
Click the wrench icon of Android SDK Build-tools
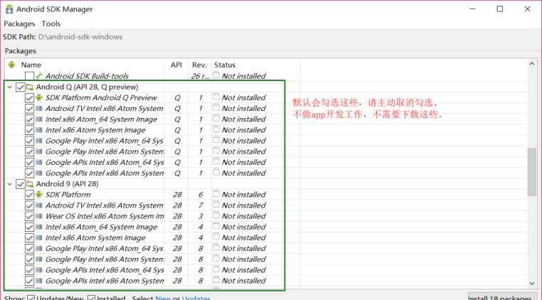tap(38, 75)
